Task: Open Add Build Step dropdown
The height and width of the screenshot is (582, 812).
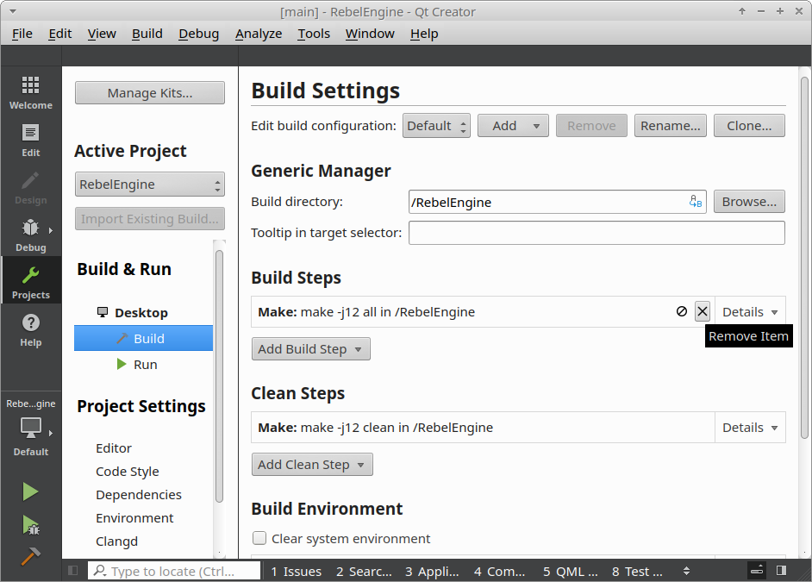Action: [310, 349]
